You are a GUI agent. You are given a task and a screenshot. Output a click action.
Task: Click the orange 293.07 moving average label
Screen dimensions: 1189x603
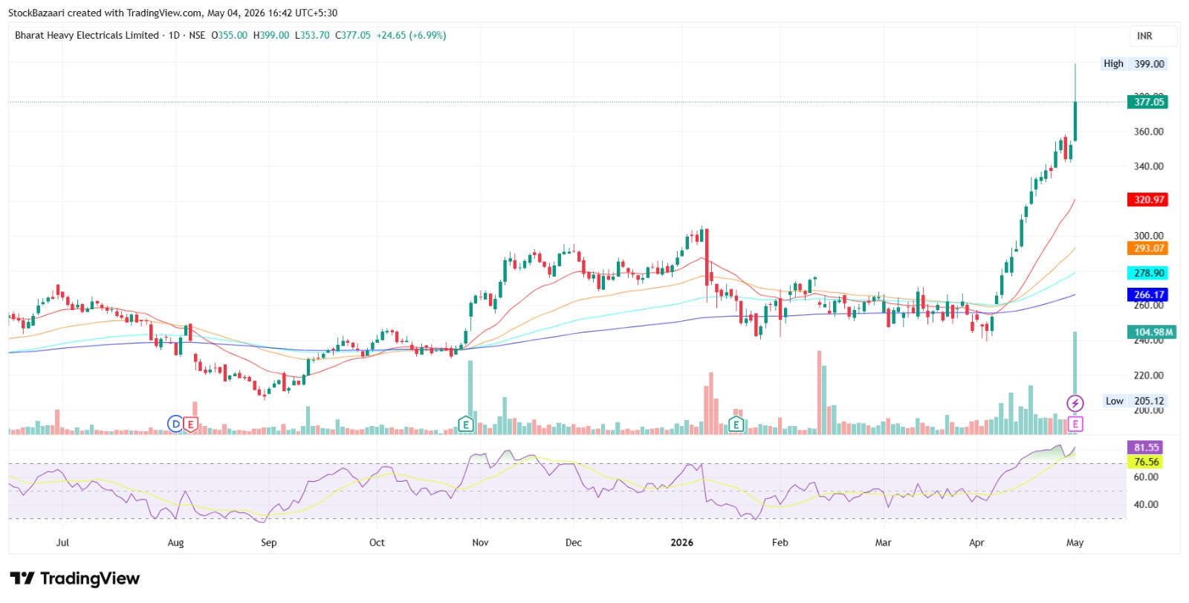click(x=1148, y=248)
